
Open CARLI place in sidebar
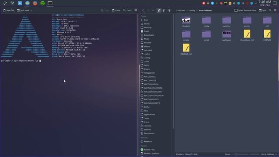click(156, 107)
